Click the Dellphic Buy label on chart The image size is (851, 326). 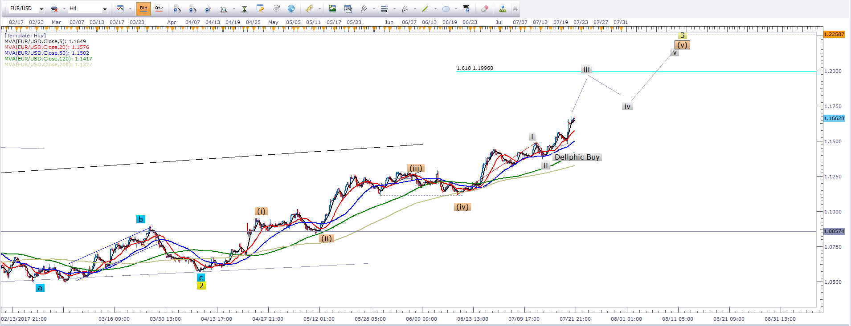(x=577, y=157)
